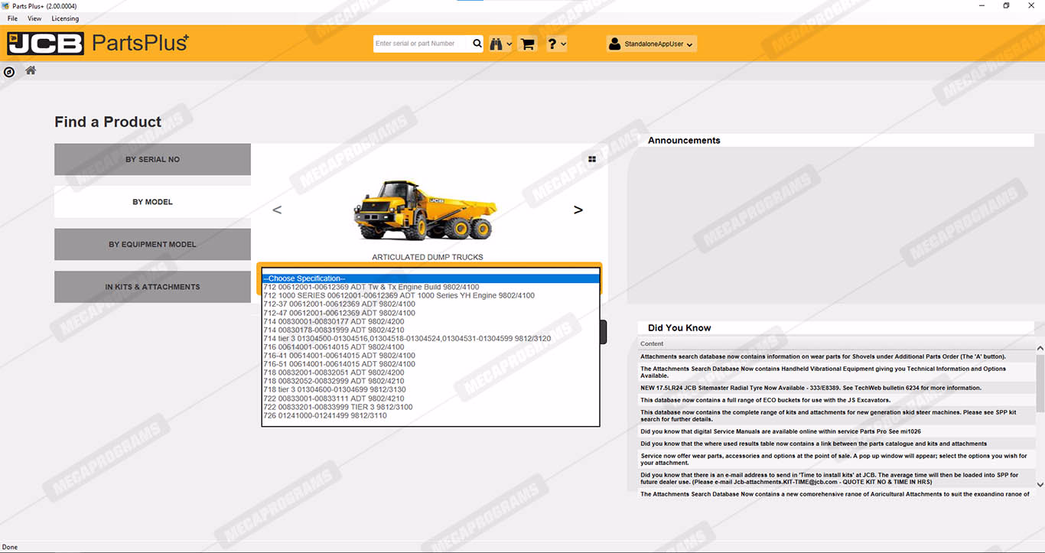This screenshot has height=553, width=1045.
Task: Choose 718 00832001-00832051 ADT 9802/4200
Action: point(431,372)
